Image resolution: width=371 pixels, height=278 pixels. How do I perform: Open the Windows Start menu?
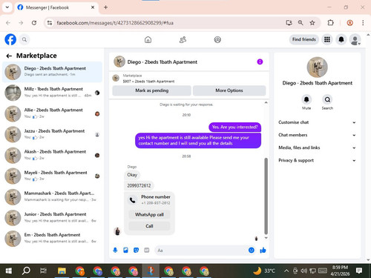click(x=9, y=271)
